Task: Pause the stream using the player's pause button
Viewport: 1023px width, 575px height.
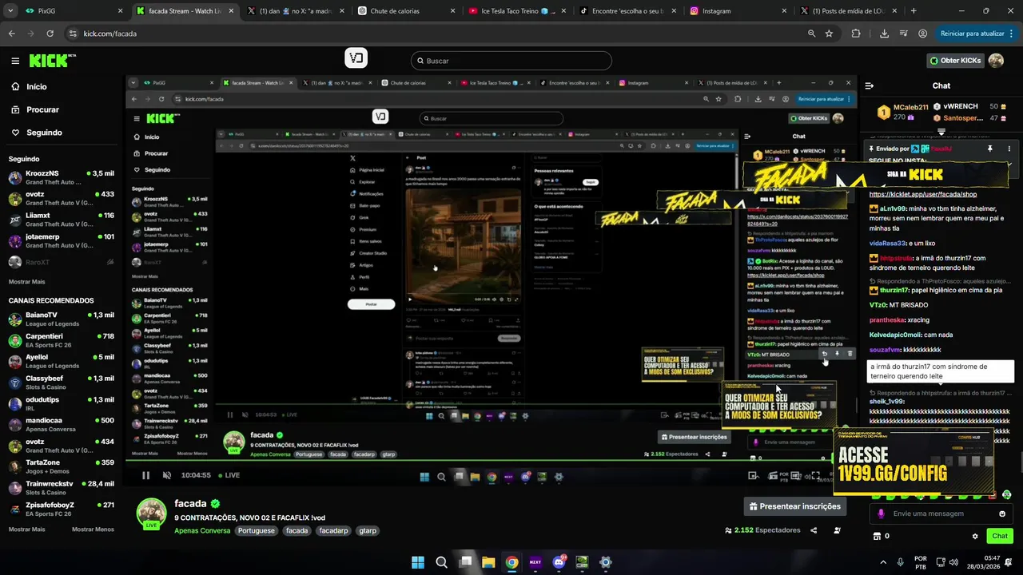Action: point(145,475)
